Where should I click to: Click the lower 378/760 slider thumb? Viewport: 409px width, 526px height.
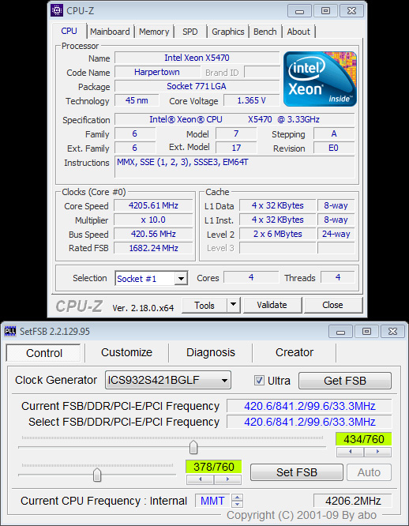pos(97,475)
